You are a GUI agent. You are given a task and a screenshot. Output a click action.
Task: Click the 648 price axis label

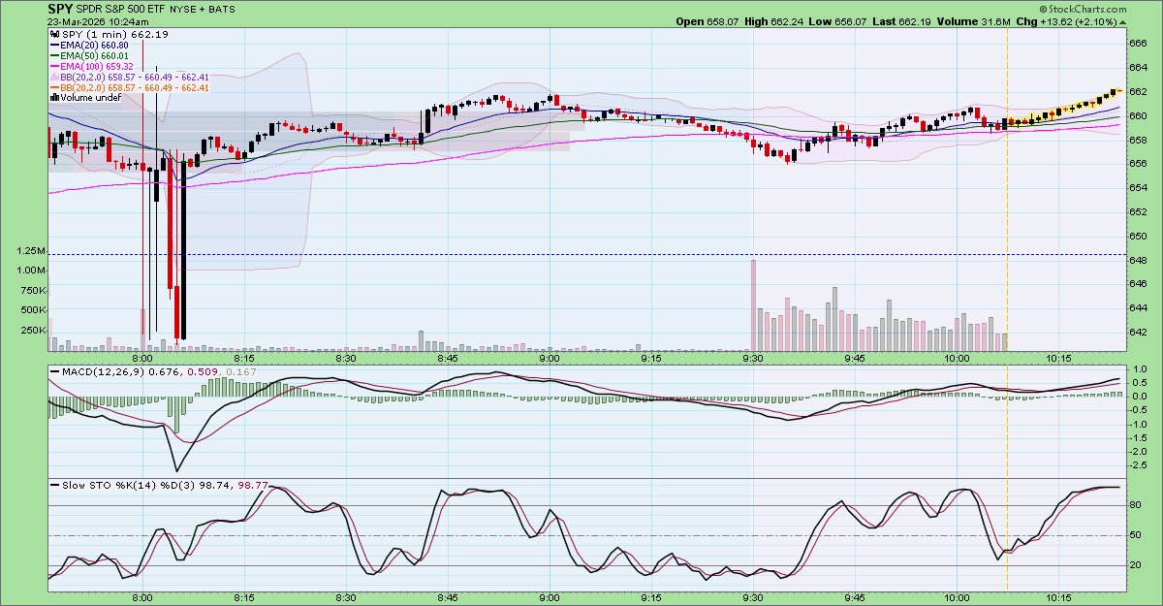point(1140,260)
